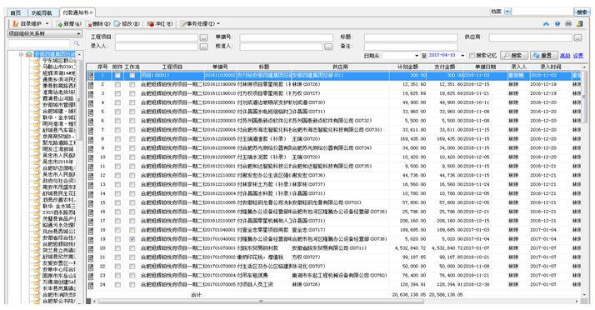Open help via the blue question-mark icon
The image size is (595, 310).
[557, 24]
